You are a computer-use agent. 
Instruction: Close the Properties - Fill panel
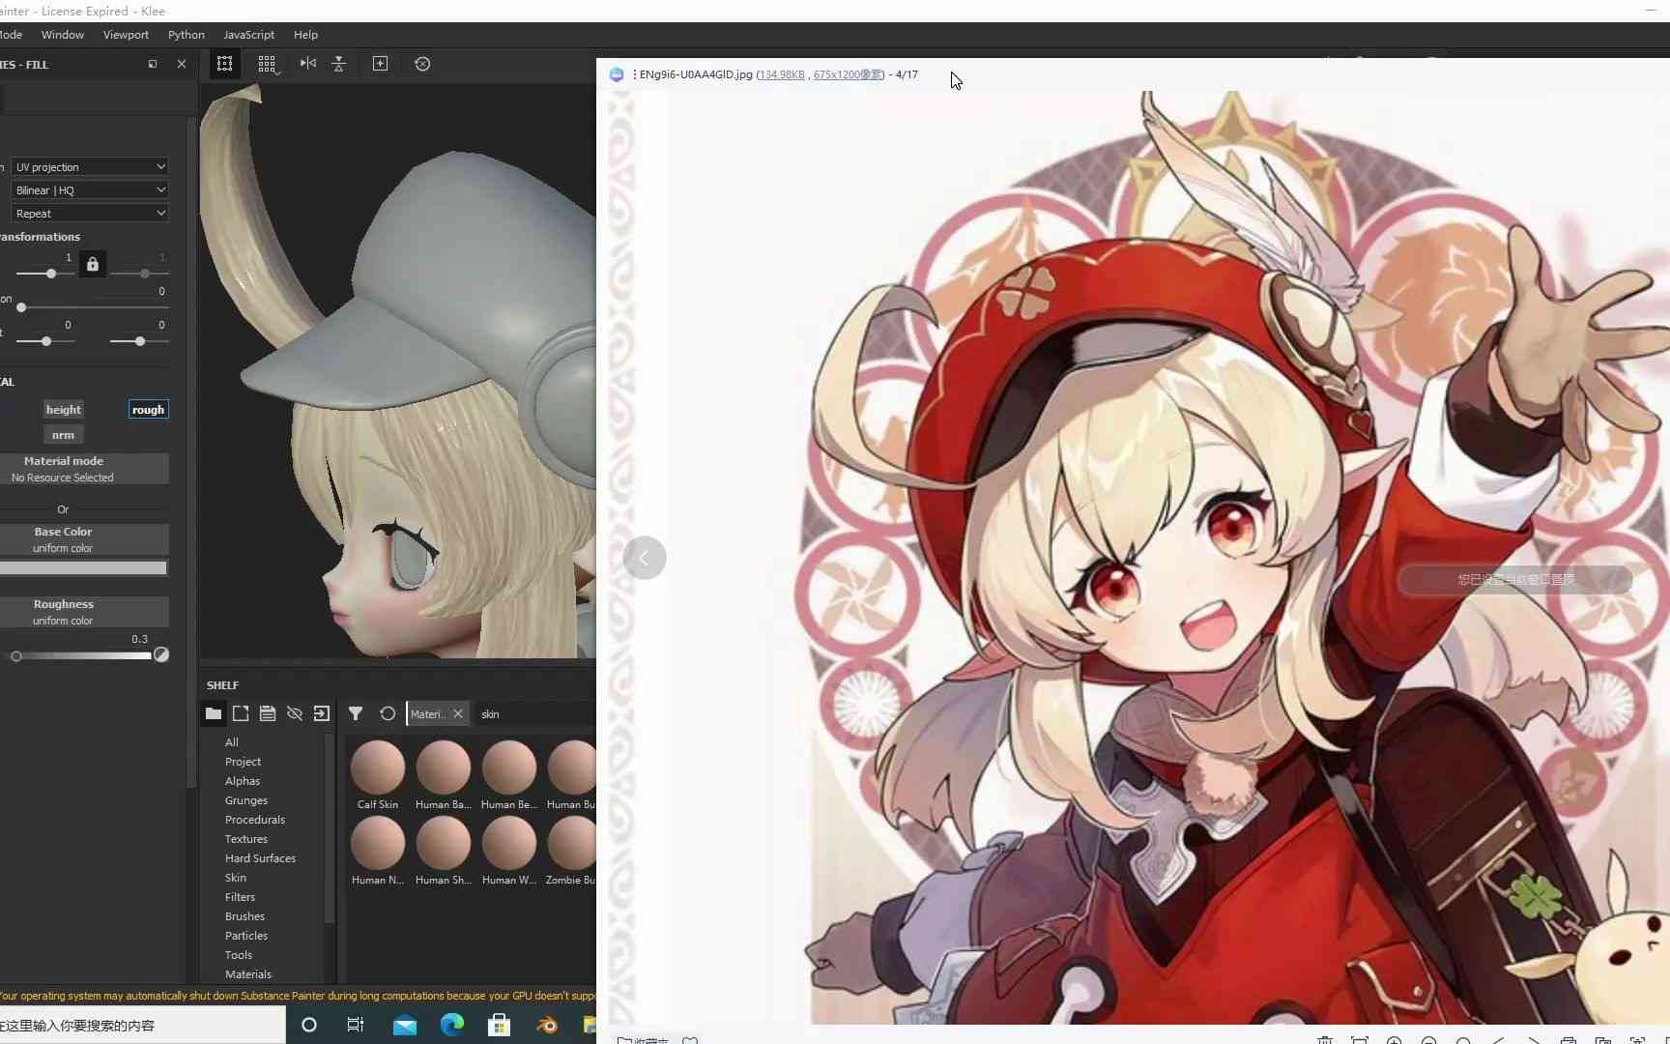pyautogui.click(x=182, y=64)
